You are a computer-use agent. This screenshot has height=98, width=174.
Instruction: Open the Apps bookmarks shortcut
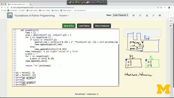tap(4, 10)
